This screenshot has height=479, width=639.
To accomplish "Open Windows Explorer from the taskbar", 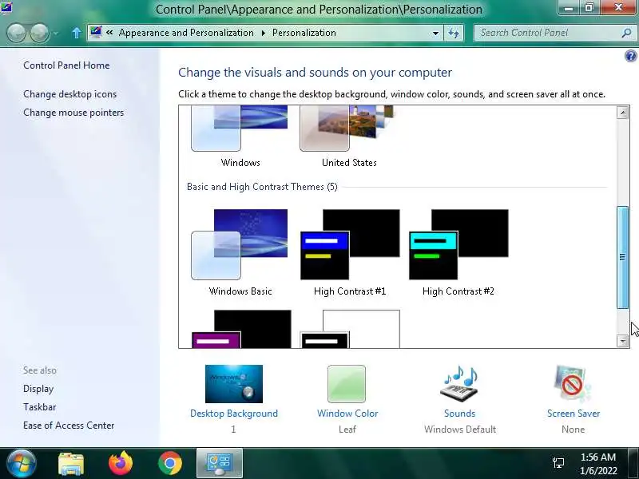I will (71, 464).
